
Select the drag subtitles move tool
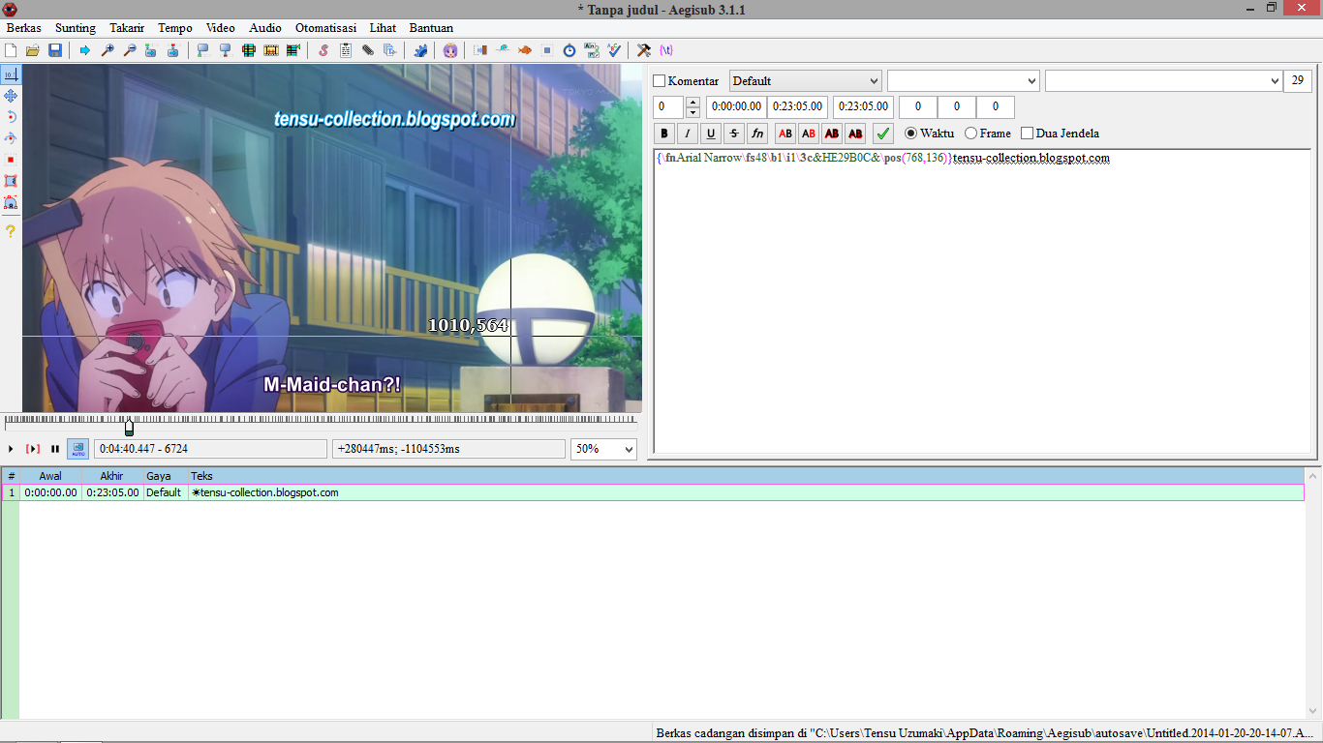(11, 96)
